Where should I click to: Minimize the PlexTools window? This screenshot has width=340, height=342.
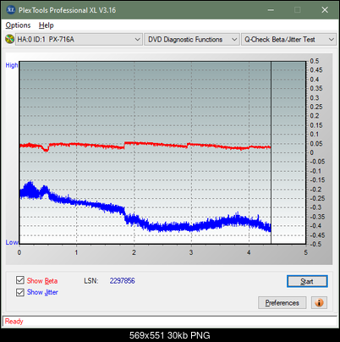(271, 10)
